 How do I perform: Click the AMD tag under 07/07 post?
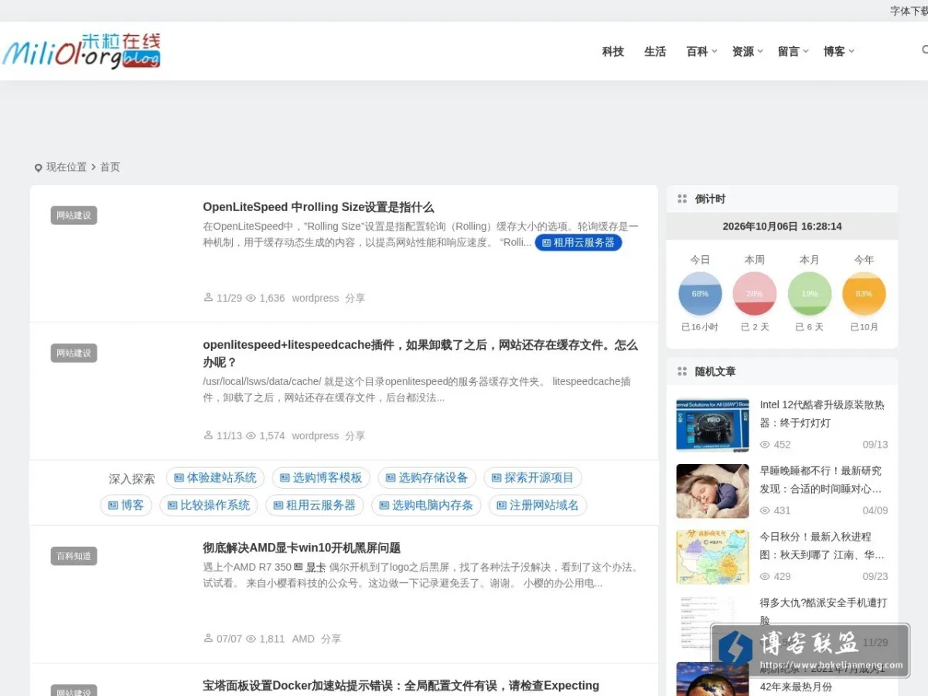tap(303, 639)
